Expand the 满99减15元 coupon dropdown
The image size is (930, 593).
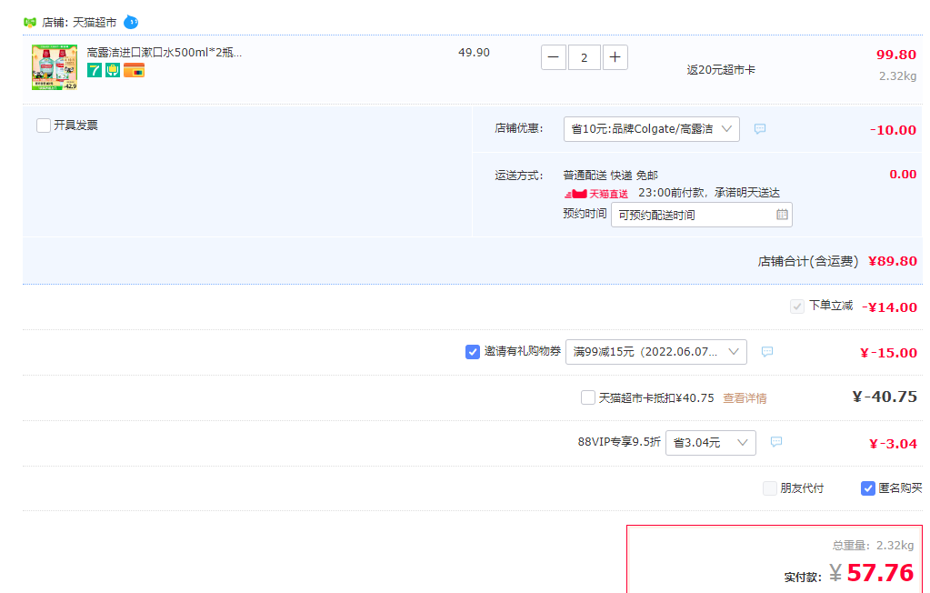click(x=656, y=352)
